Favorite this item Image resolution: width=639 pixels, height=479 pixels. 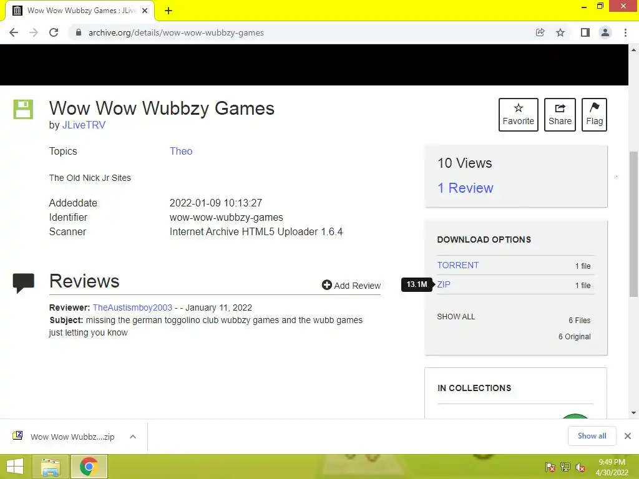[x=519, y=115]
